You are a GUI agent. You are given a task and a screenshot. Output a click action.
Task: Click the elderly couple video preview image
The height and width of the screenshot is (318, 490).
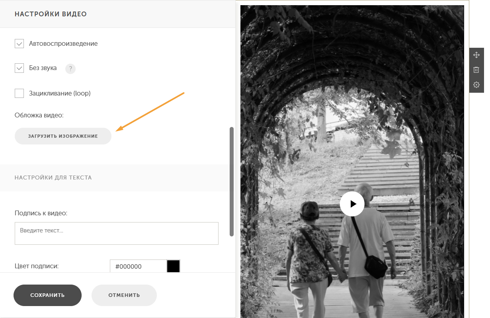[352, 161]
